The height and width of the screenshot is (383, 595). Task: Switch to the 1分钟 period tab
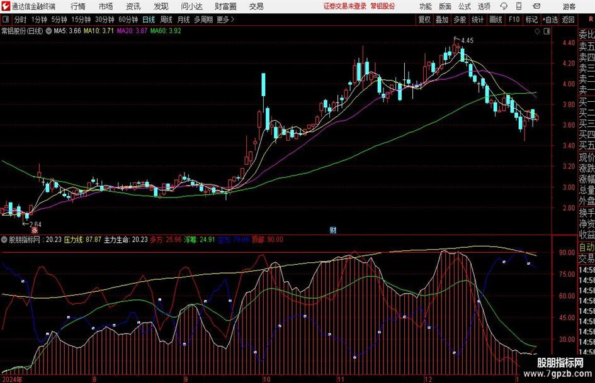pyautogui.click(x=39, y=19)
